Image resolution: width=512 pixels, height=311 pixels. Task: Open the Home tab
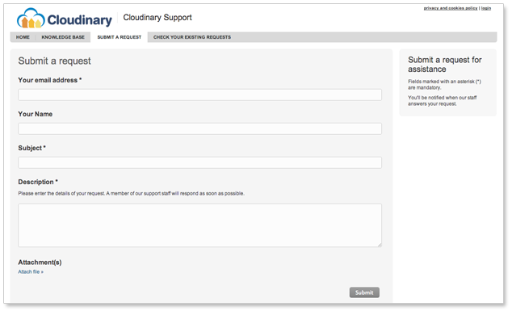point(23,37)
